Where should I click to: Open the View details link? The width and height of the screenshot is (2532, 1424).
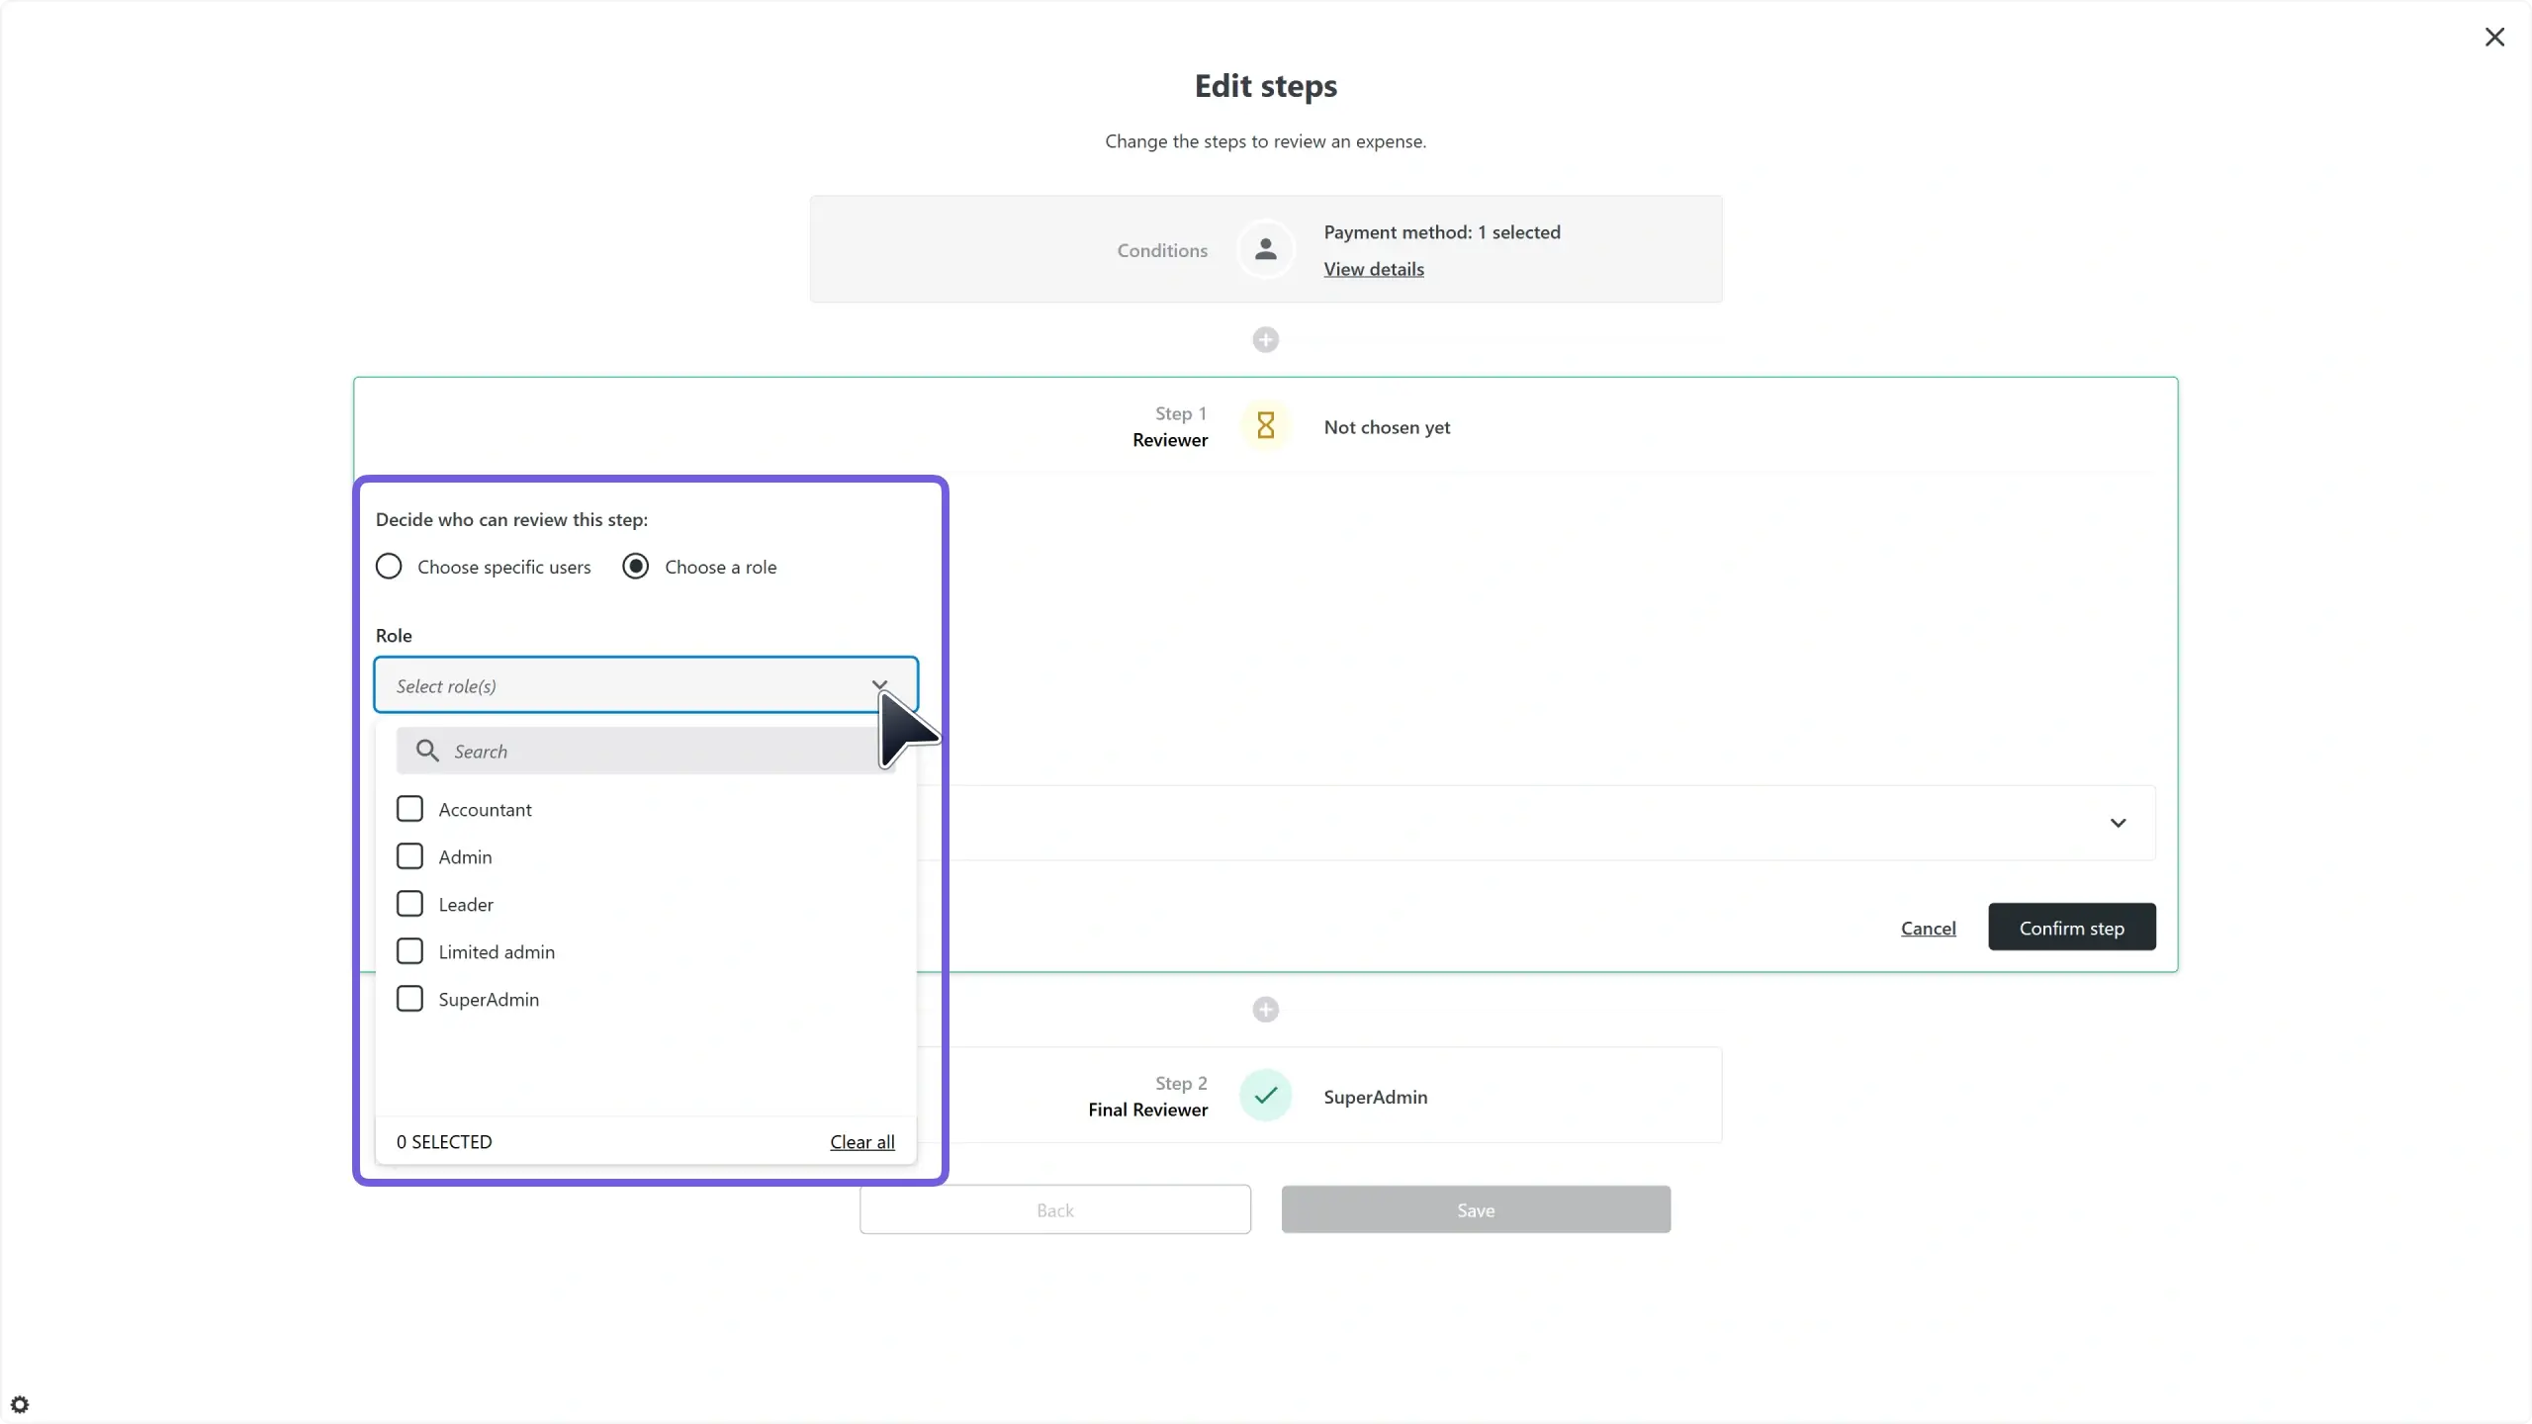click(x=1373, y=269)
